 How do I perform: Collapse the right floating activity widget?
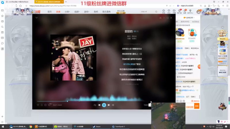click(223, 27)
